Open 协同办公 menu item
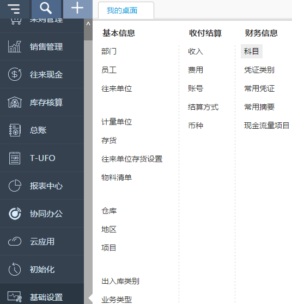292x304 pixels. tap(46, 214)
